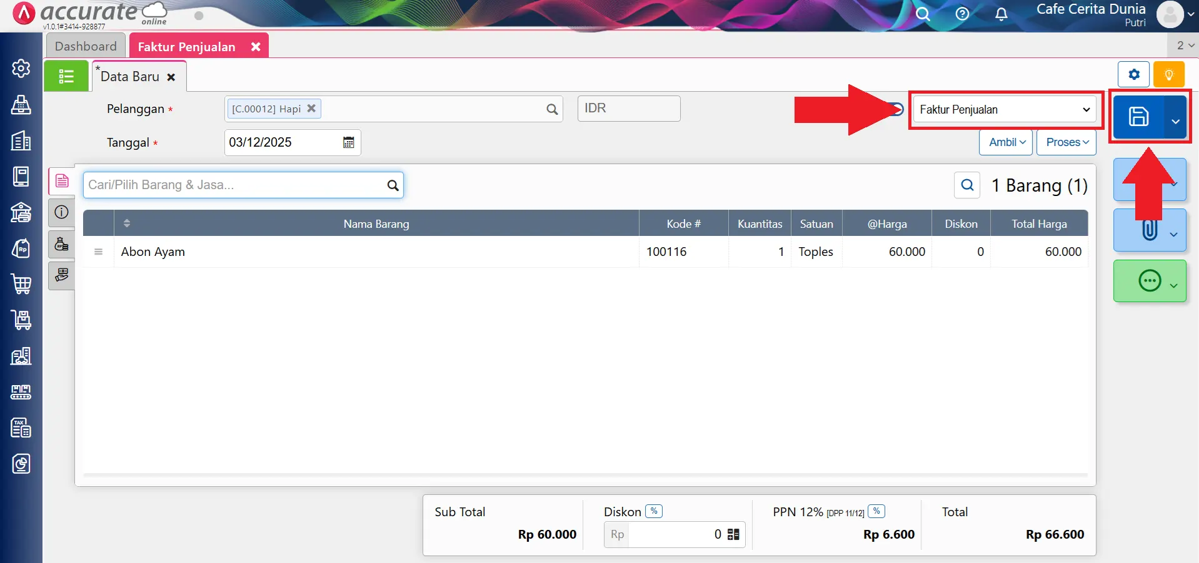
Task: Open the shopping cart module in sidebar
Action: click(21, 284)
